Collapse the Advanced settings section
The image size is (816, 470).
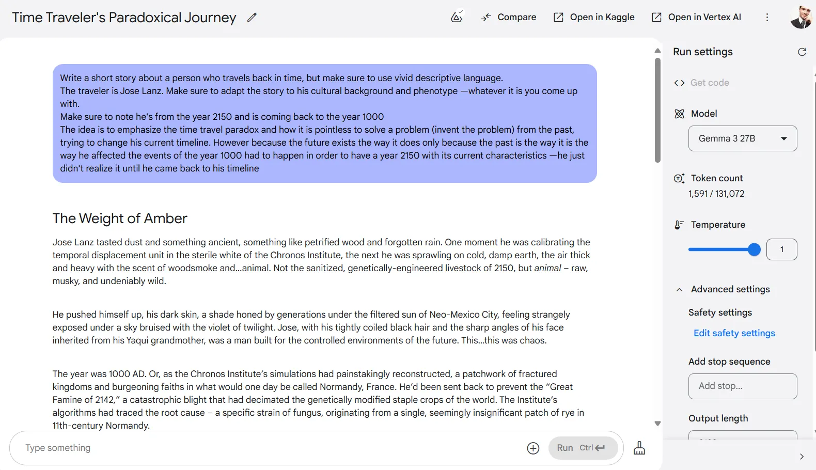coord(680,290)
